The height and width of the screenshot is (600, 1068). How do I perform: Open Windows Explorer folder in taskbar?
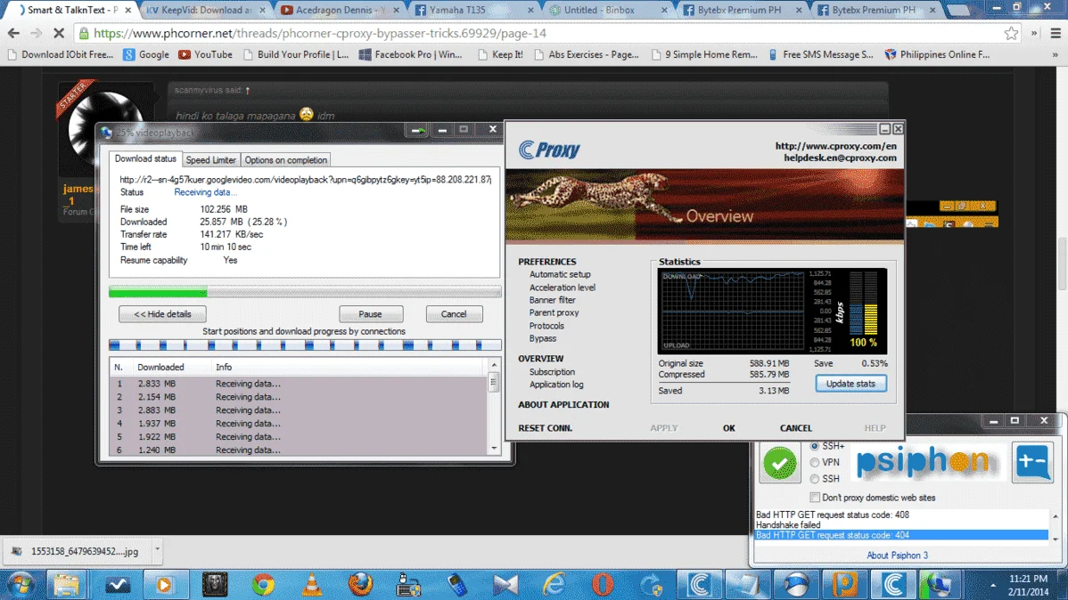[x=67, y=584]
